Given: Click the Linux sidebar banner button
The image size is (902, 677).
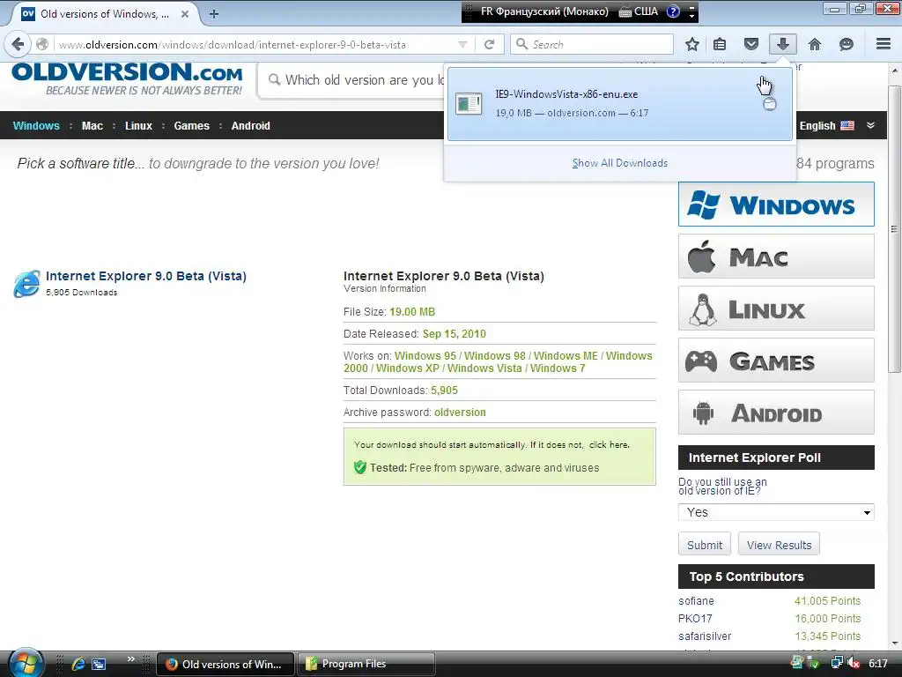Looking at the screenshot, I should point(776,309).
